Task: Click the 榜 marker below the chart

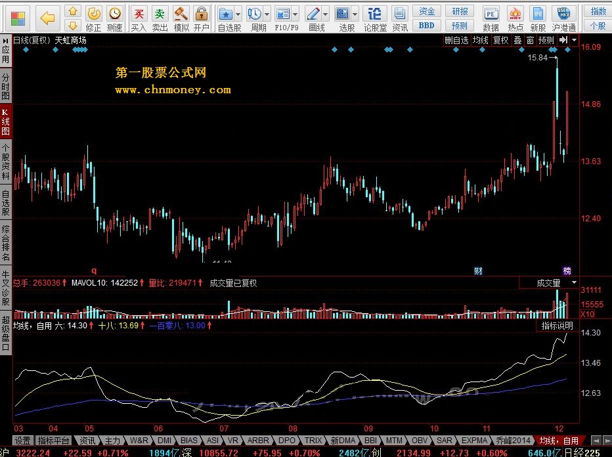Action: point(567,271)
